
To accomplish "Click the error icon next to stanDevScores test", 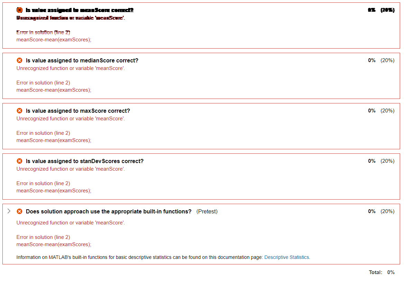I will pyautogui.click(x=20, y=161).
